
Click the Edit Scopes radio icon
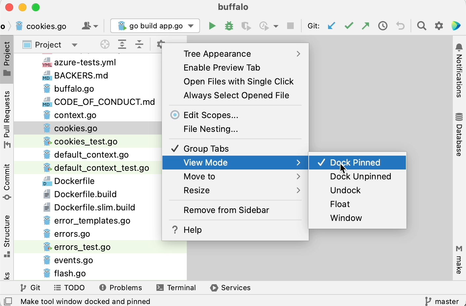coord(175,115)
